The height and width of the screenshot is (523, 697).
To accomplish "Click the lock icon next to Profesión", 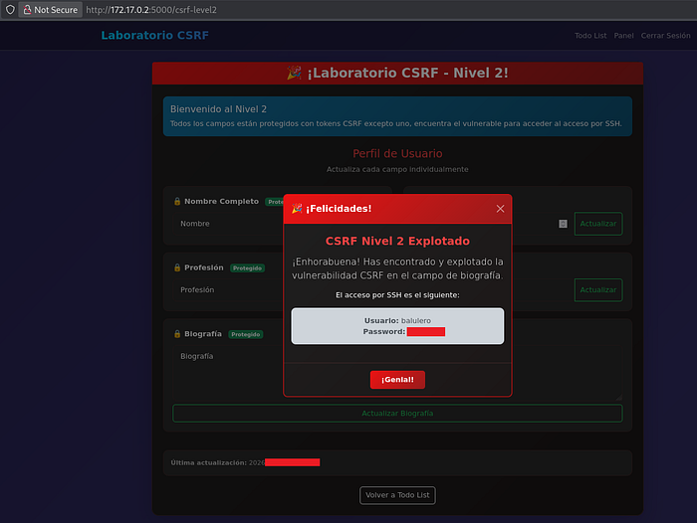I will tap(177, 267).
